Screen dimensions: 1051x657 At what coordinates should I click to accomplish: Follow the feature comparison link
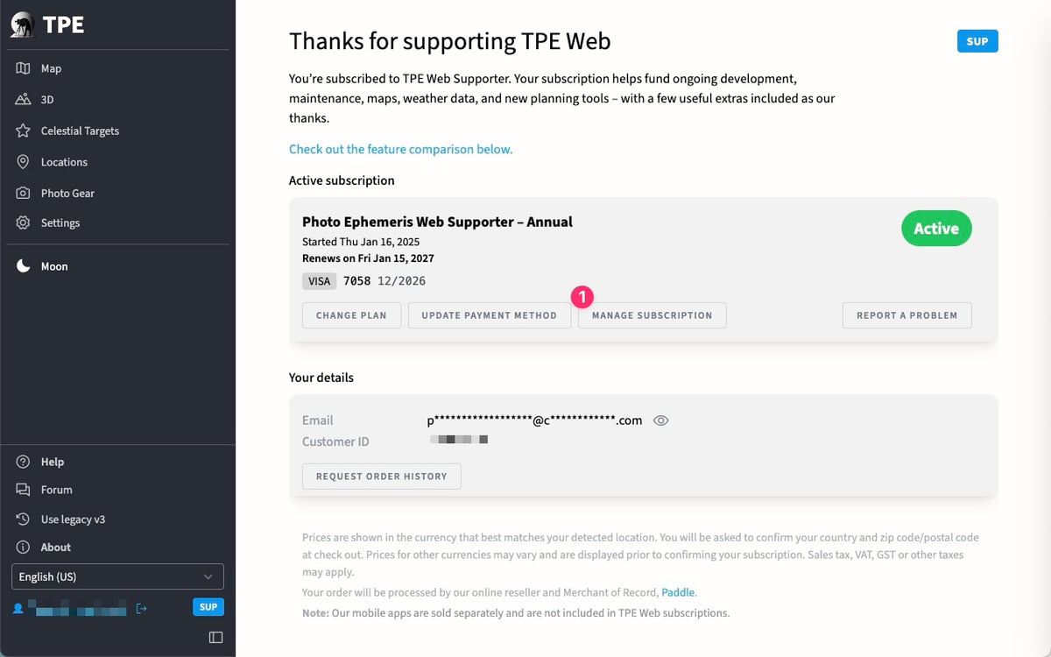click(400, 149)
